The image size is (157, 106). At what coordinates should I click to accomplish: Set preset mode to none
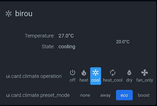pyautogui.click(x=85, y=95)
